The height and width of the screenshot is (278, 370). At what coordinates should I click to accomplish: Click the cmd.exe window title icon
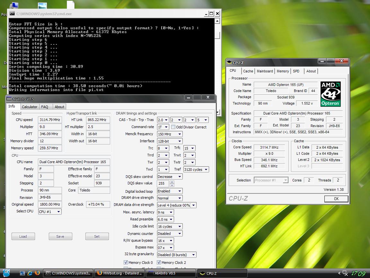click(x=12, y=14)
